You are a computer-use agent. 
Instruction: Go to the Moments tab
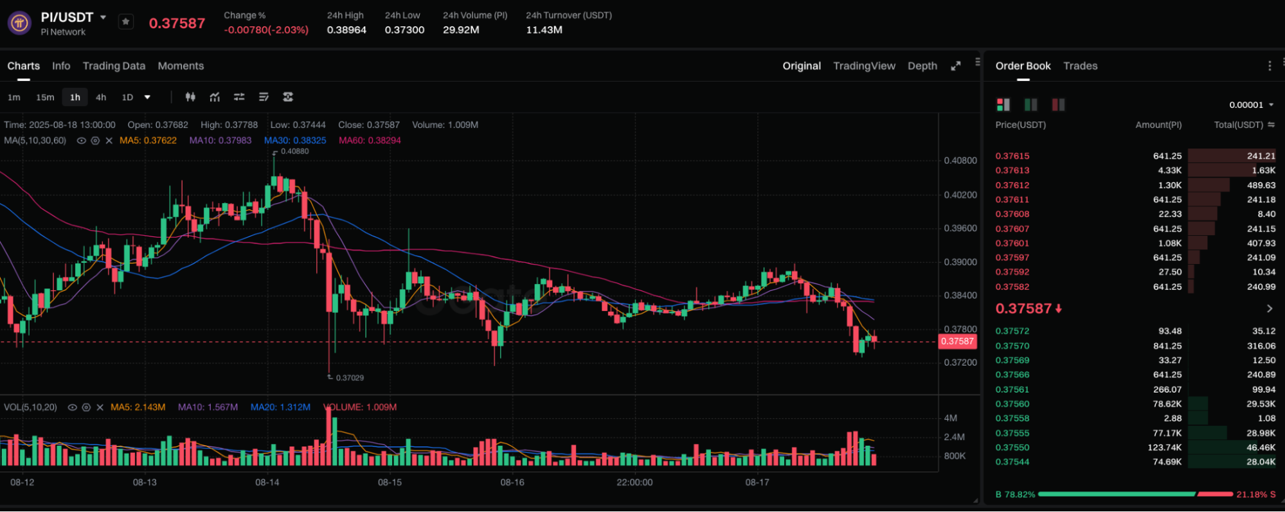click(181, 66)
